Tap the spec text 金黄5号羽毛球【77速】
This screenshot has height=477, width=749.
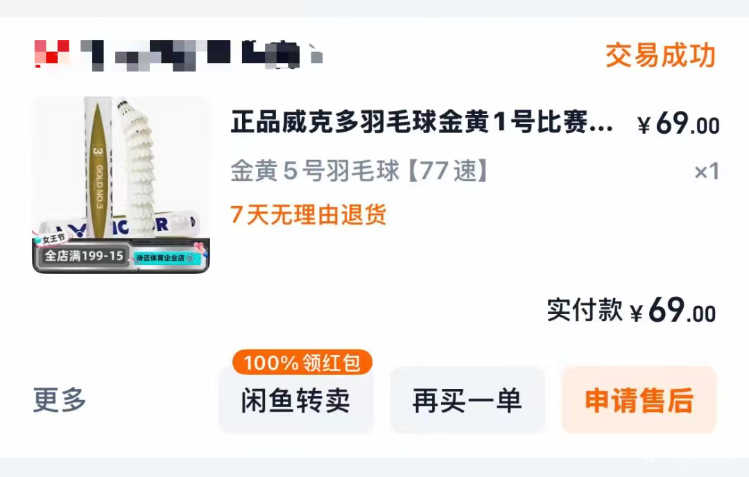point(359,171)
